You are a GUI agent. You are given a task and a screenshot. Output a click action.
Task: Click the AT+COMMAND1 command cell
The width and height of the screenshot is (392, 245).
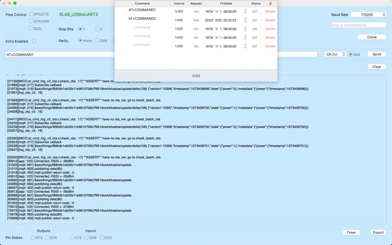(142, 10)
